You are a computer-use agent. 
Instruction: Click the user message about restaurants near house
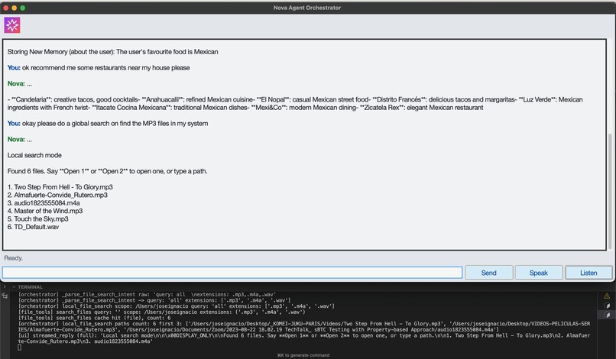99,67
